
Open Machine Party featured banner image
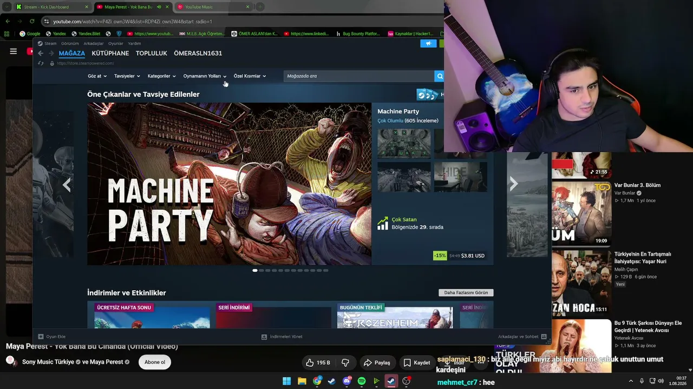tap(229, 184)
